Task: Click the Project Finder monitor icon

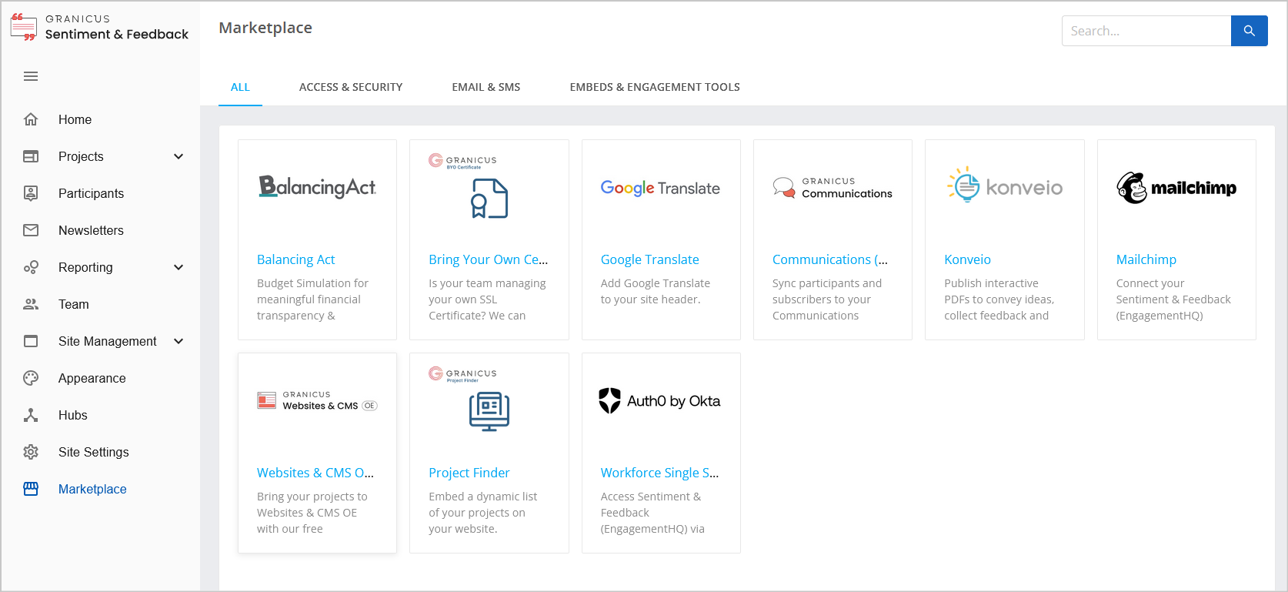Action: [489, 411]
